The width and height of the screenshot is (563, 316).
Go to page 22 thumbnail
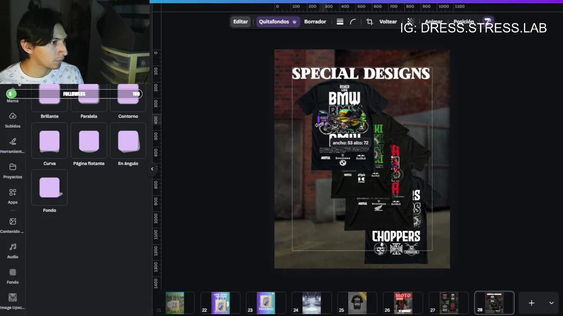220,303
